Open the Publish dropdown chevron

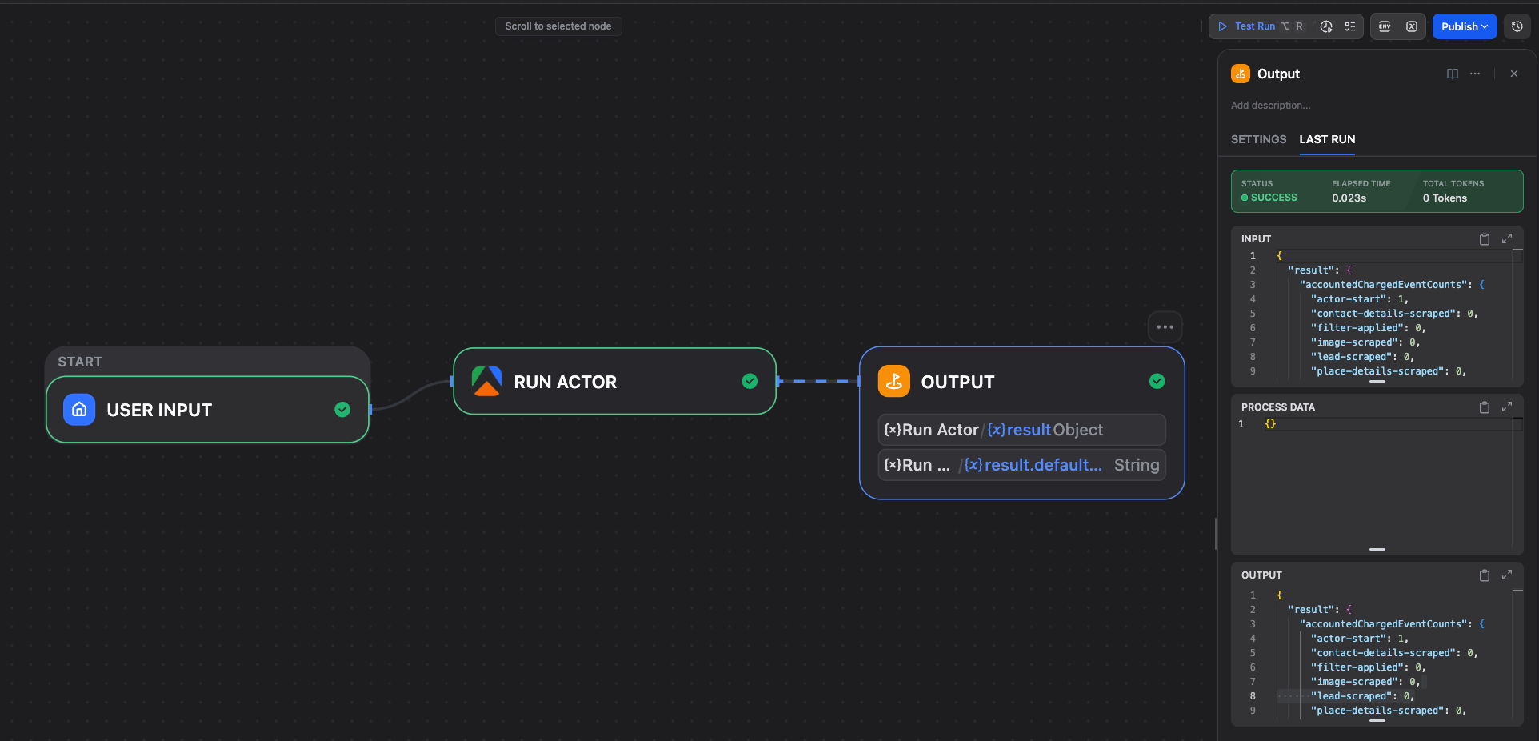(x=1485, y=26)
